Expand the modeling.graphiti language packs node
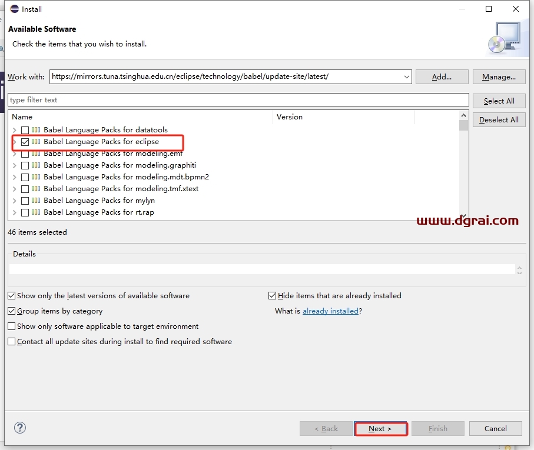Viewport: 534px width, 450px height. (14, 165)
